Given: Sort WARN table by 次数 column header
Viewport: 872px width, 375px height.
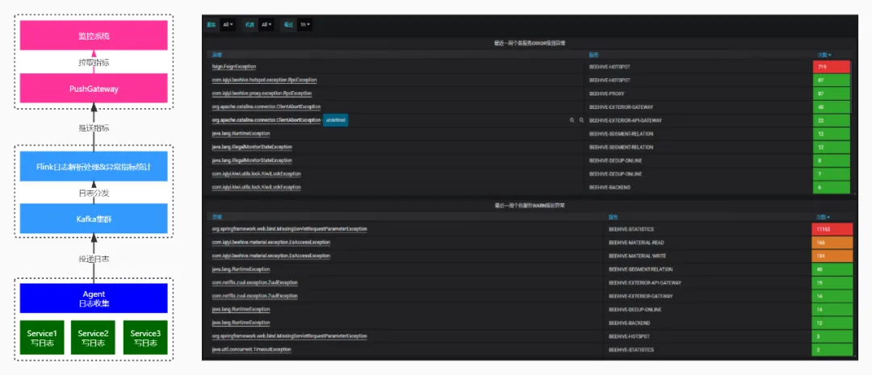Looking at the screenshot, I should pyautogui.click(x=822, y=217).
